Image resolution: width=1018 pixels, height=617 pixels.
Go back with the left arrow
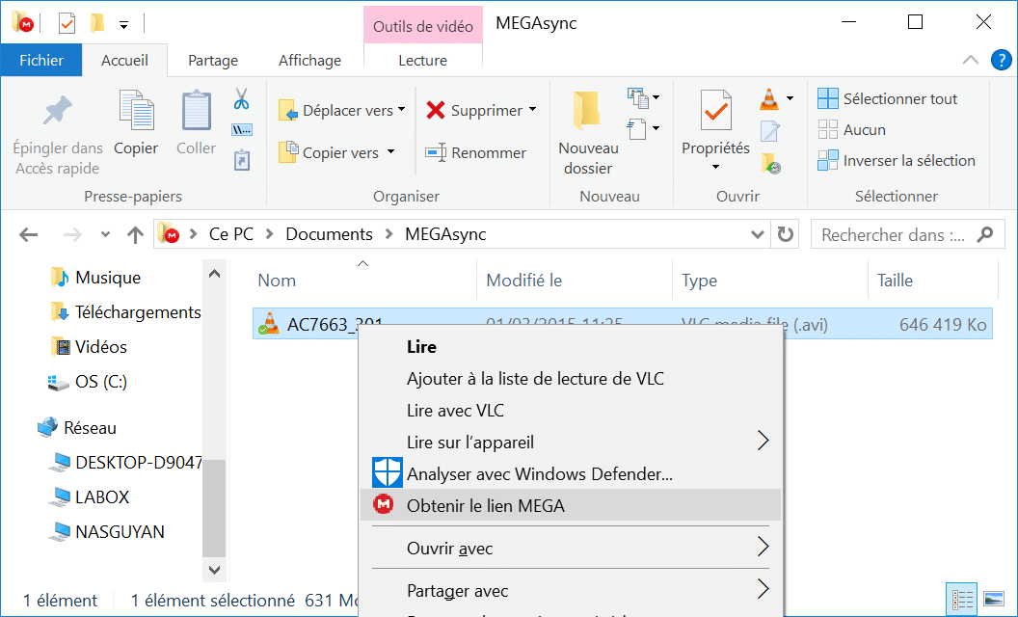[29, 234]
